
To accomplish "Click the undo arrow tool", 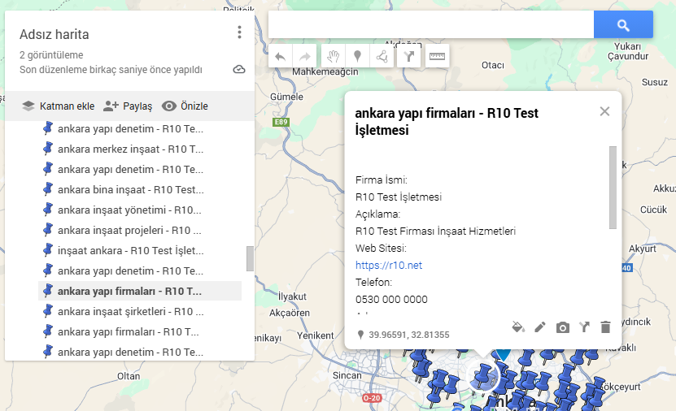I will coord(280,56).
